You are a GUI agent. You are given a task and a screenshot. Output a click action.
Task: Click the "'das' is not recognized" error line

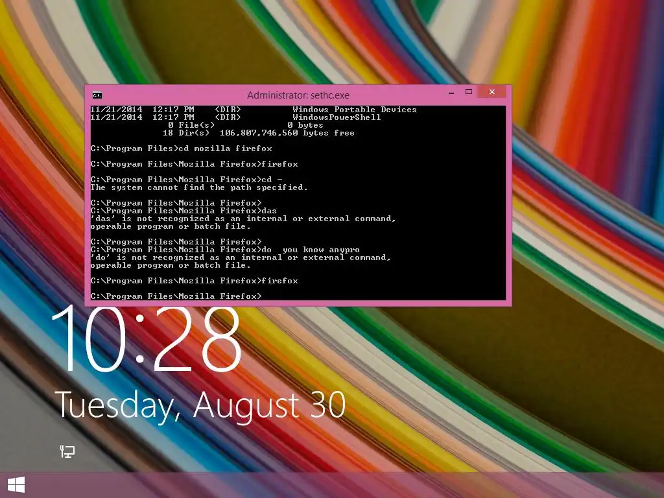point(243,219)
